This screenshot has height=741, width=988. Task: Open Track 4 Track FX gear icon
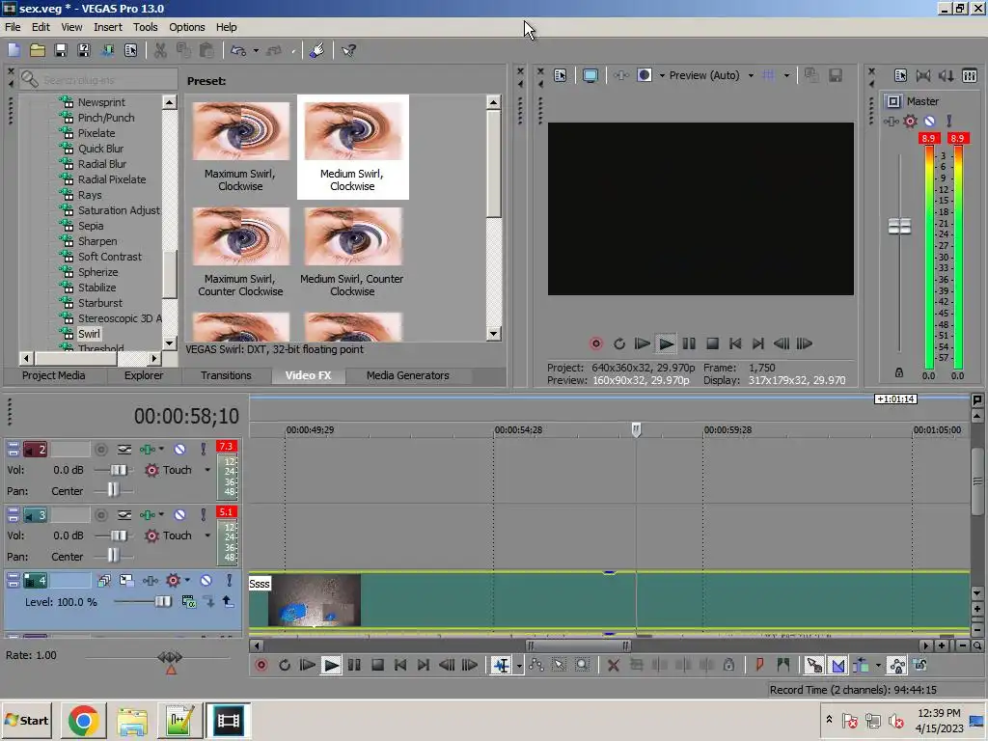tap(174, 580)
